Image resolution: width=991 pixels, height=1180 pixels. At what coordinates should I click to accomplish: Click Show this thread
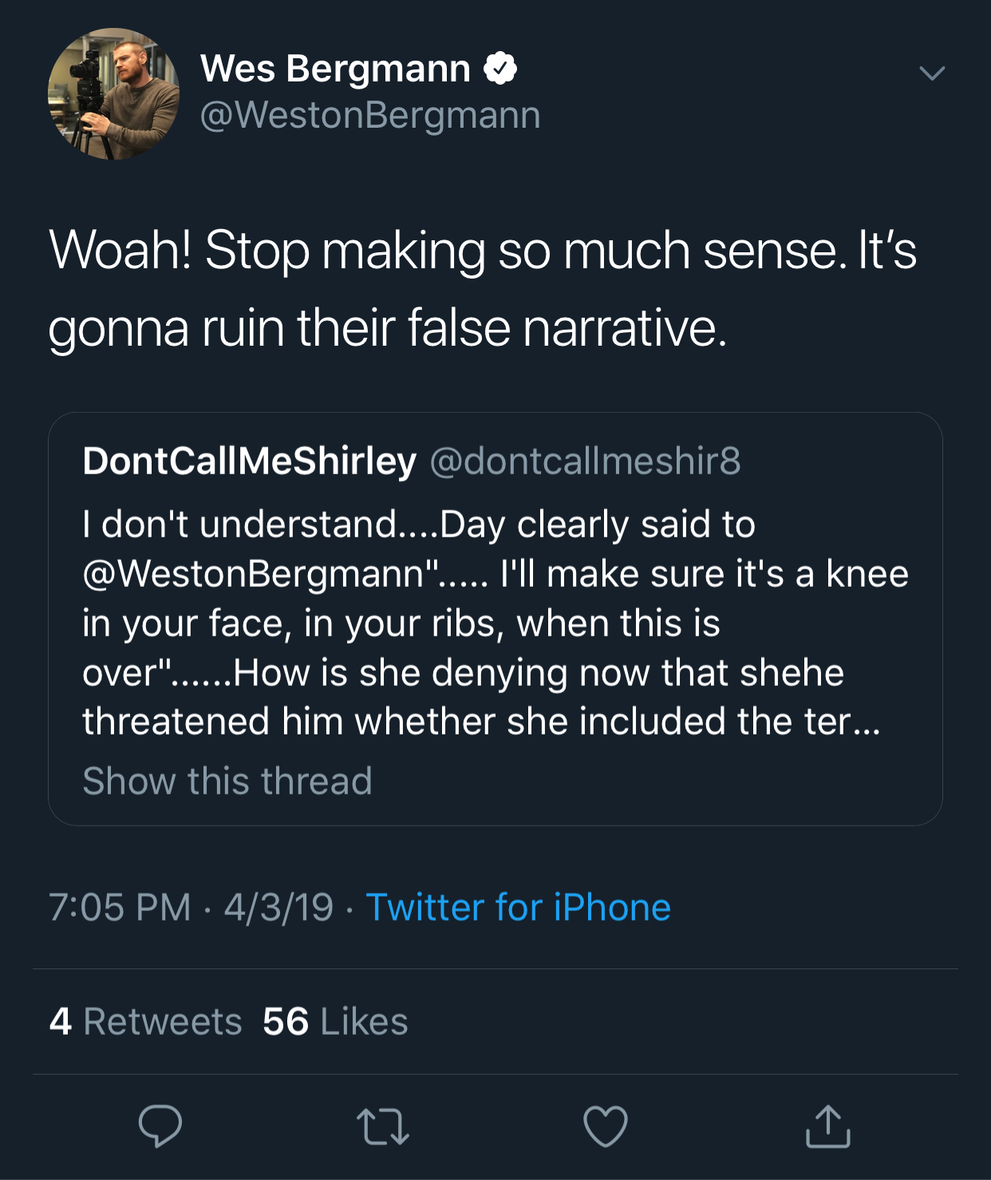click(x=227, y=781)
